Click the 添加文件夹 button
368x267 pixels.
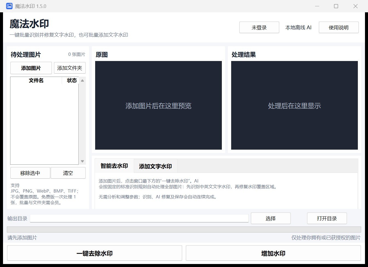coord(70,68)
